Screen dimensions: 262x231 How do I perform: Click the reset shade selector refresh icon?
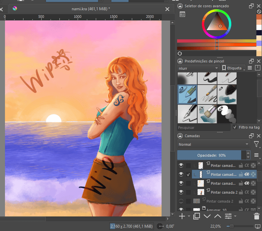click(x=180, y=54)
